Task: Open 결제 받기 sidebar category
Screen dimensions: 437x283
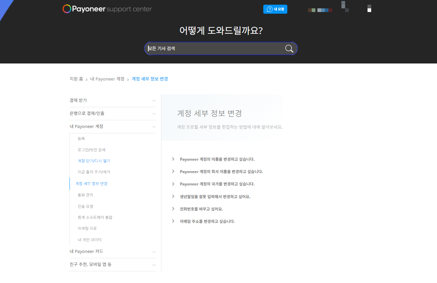Action: point(78,100)
